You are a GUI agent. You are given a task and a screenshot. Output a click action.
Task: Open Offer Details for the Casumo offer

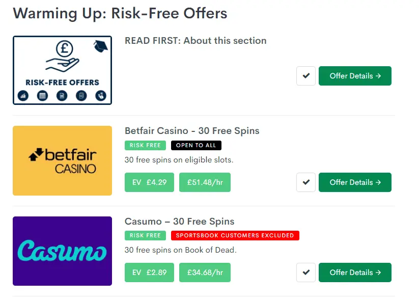point(355,272)
